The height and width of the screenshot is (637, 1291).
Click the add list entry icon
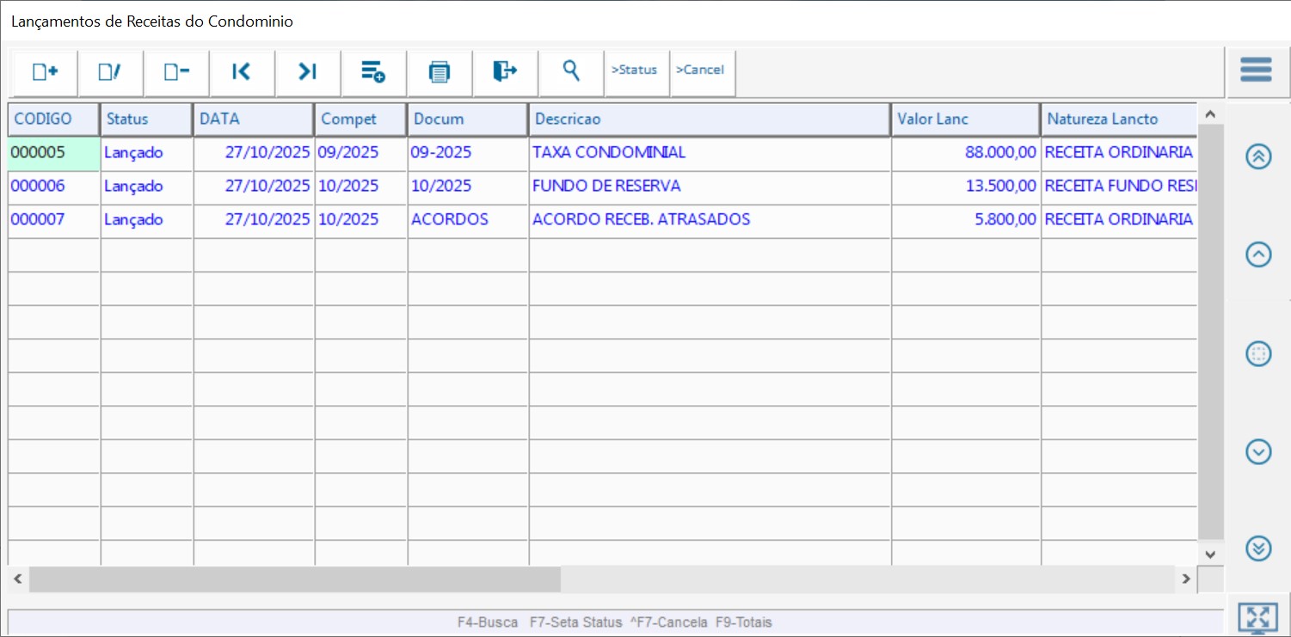coord(373,72)
